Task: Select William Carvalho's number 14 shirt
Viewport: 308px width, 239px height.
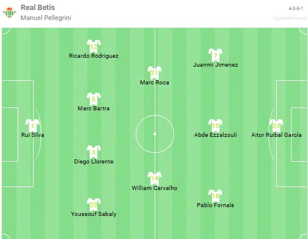Action: (x=155, y=178)
